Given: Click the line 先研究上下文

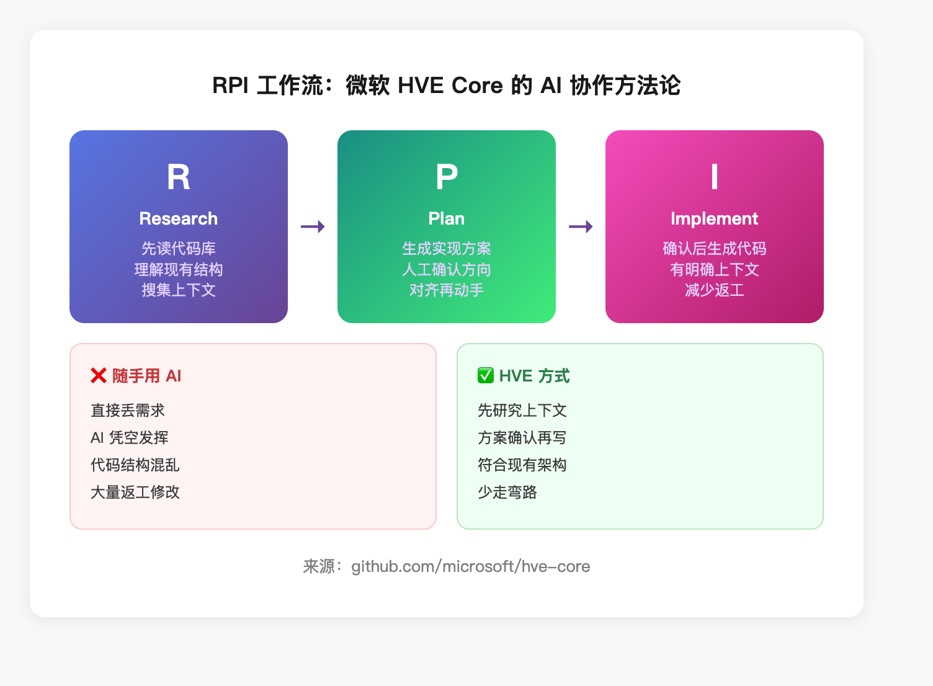Looking at the screenshot, I should (522, 411).
